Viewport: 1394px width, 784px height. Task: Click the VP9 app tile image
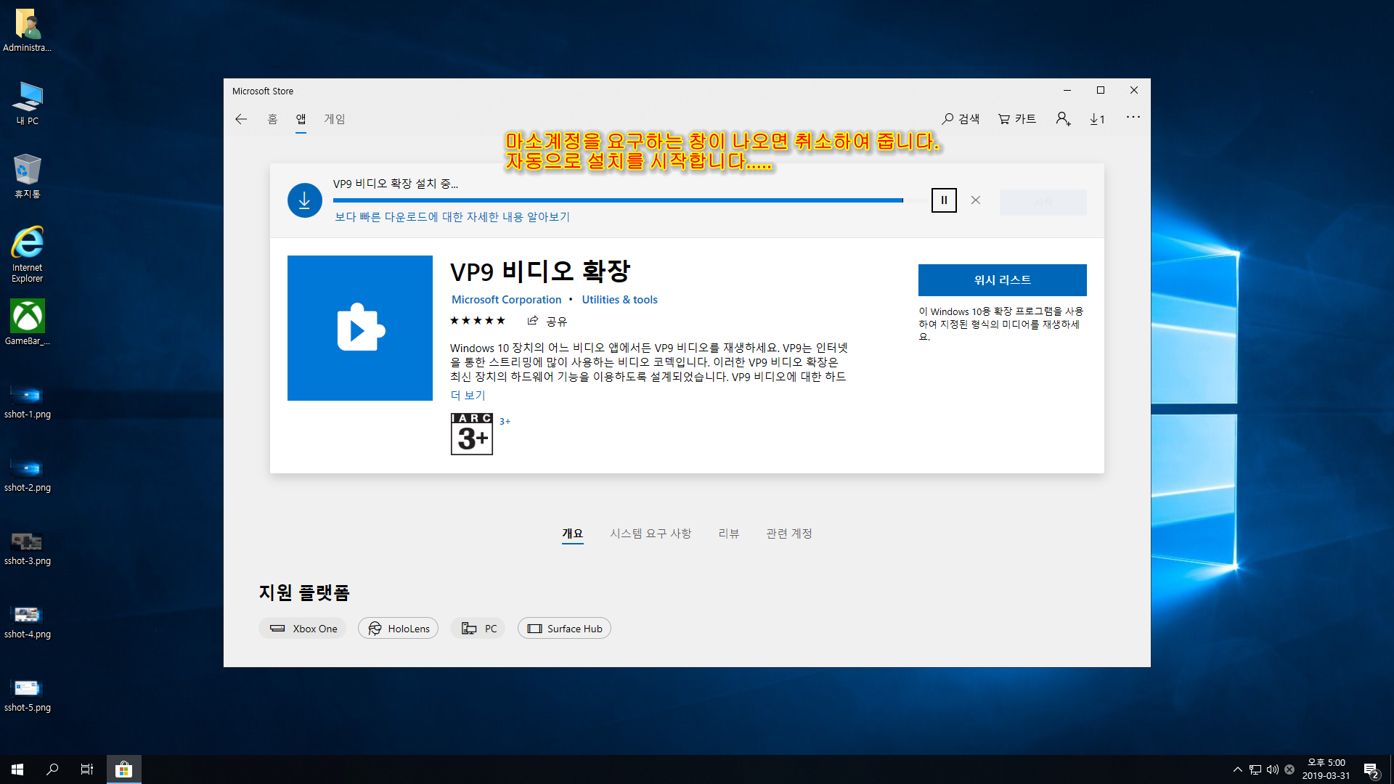point(360,328)
